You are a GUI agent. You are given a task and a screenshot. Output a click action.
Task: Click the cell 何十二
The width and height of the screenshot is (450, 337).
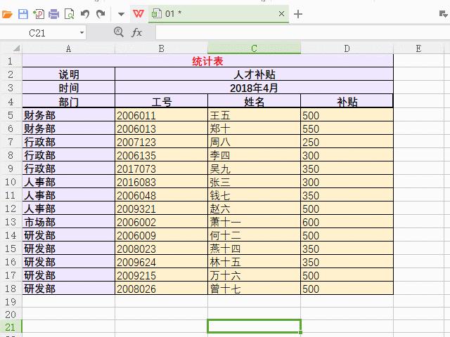(254, 235)
